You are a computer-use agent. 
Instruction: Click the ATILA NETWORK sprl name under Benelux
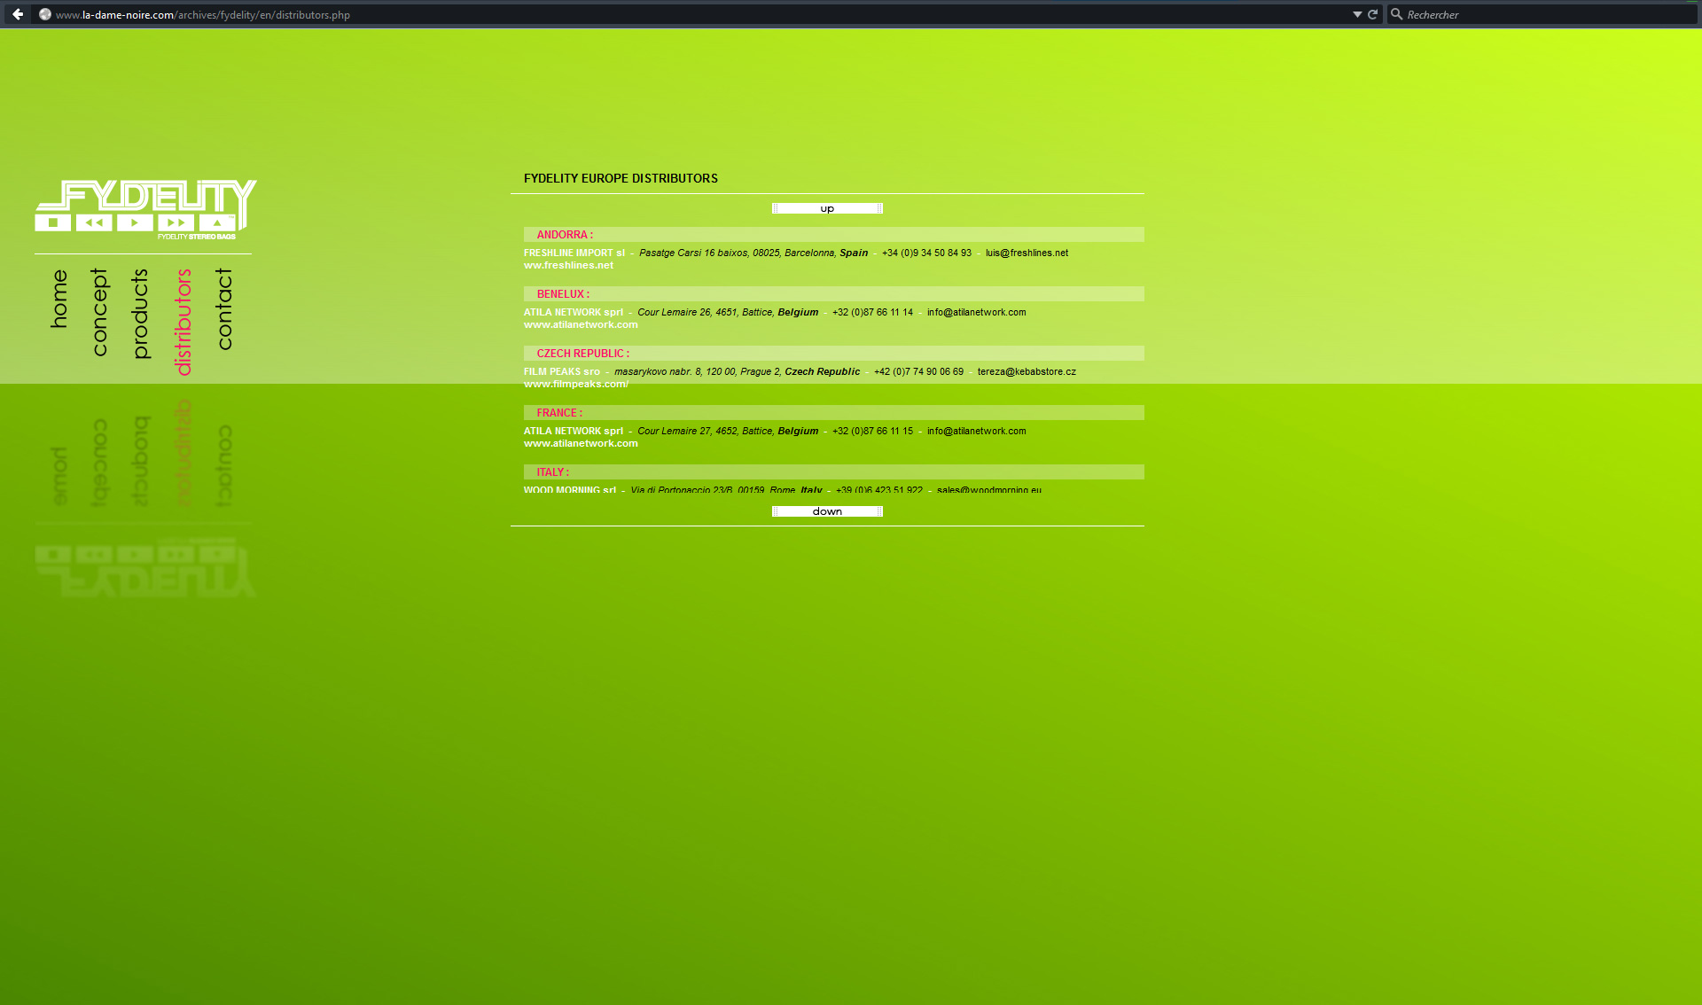[573, 312]
